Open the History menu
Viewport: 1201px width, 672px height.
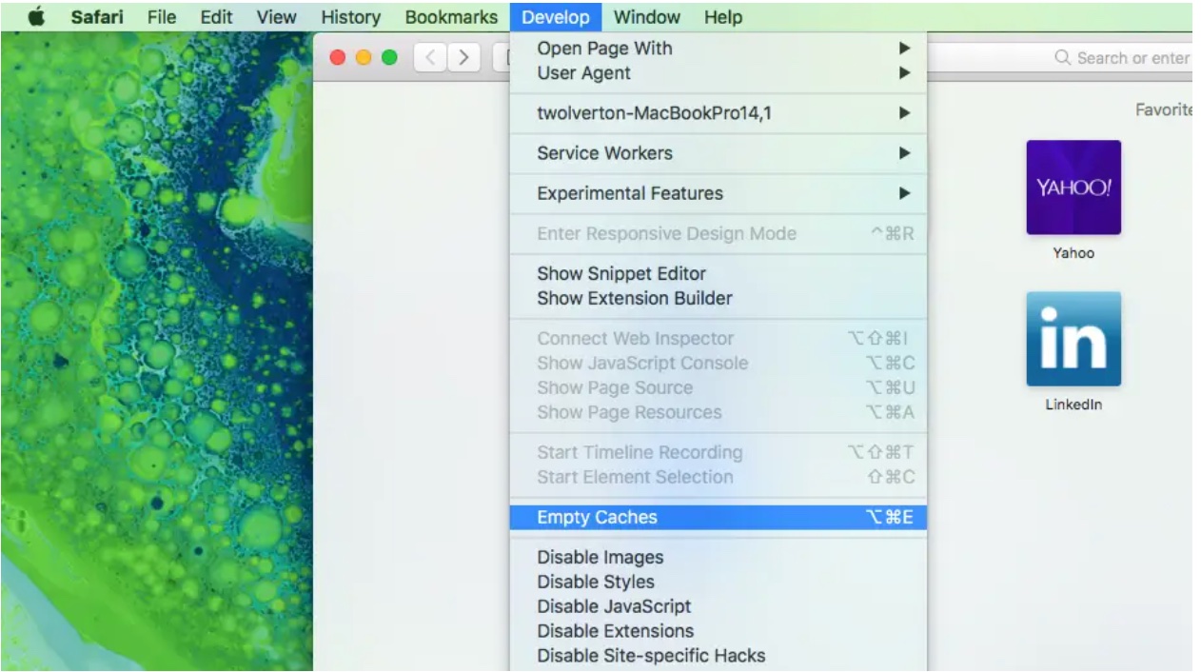(x=350, y=17)
